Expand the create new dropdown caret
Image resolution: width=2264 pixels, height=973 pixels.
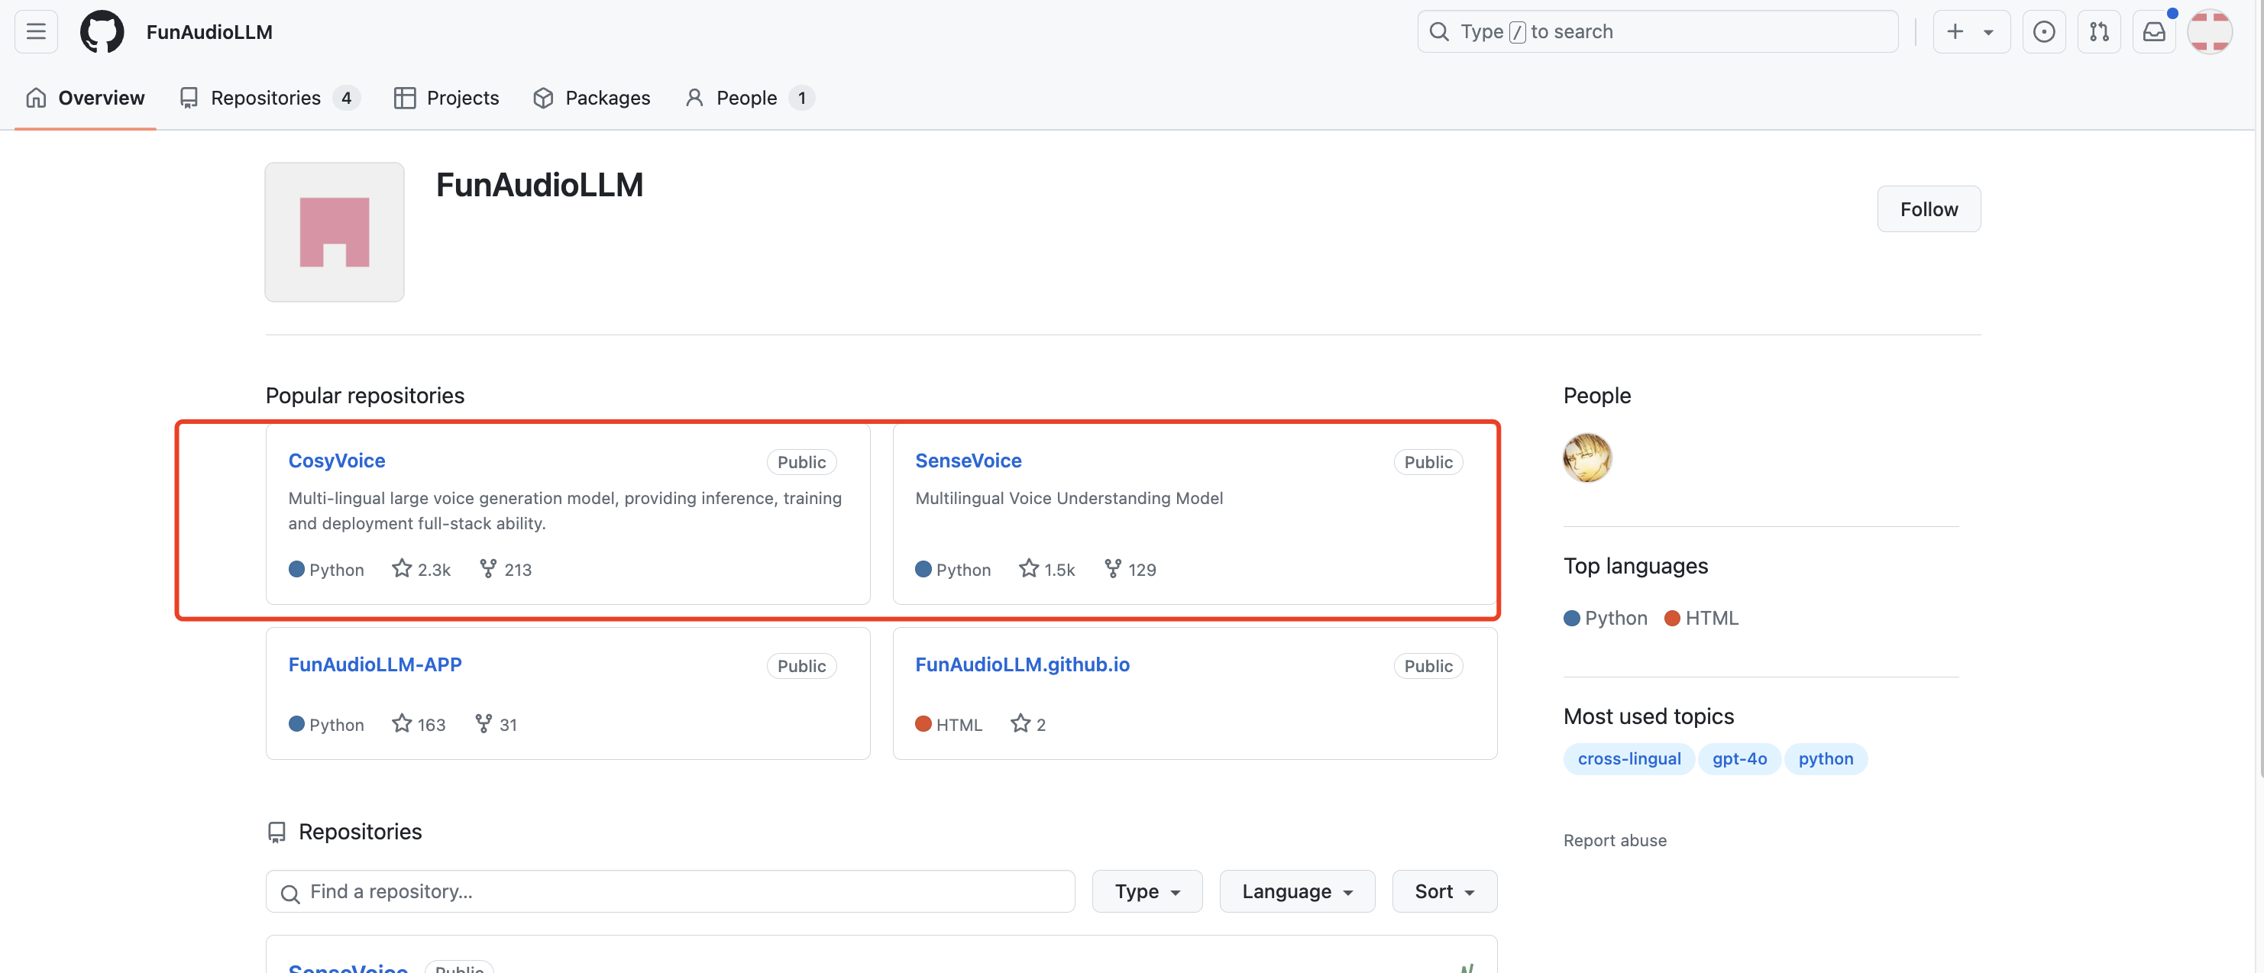1988,33
